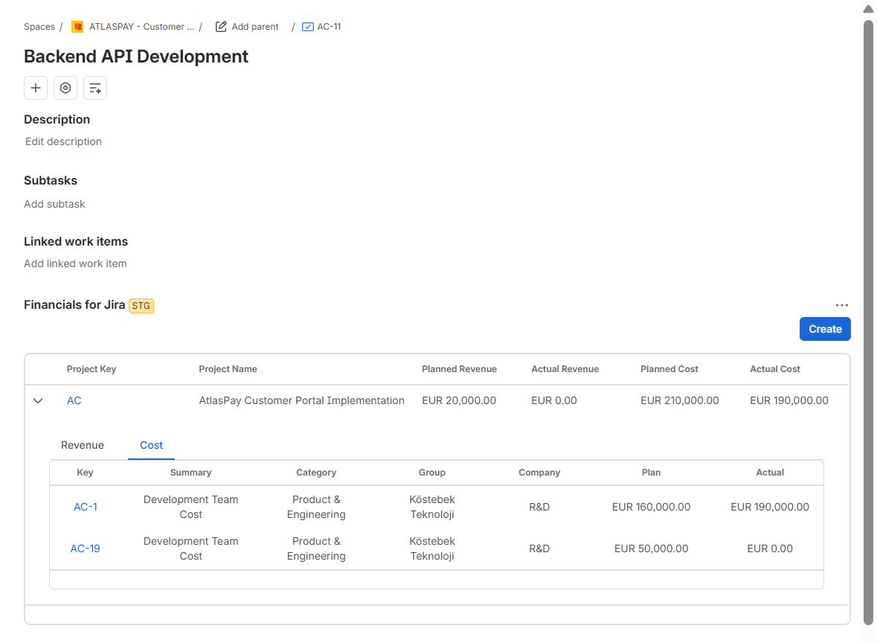The image size is (877, 643).
Task: Click Actual Cost column header
Action: click(774, 369)
